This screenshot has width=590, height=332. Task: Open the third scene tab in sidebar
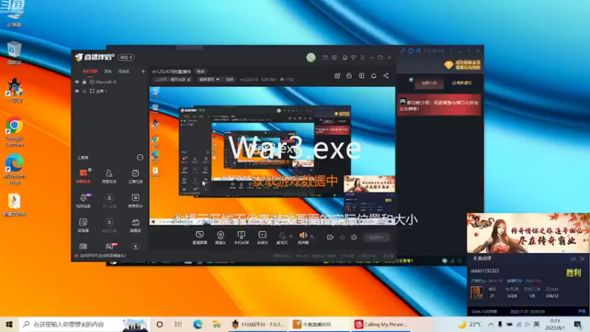[x=124, y=71]
